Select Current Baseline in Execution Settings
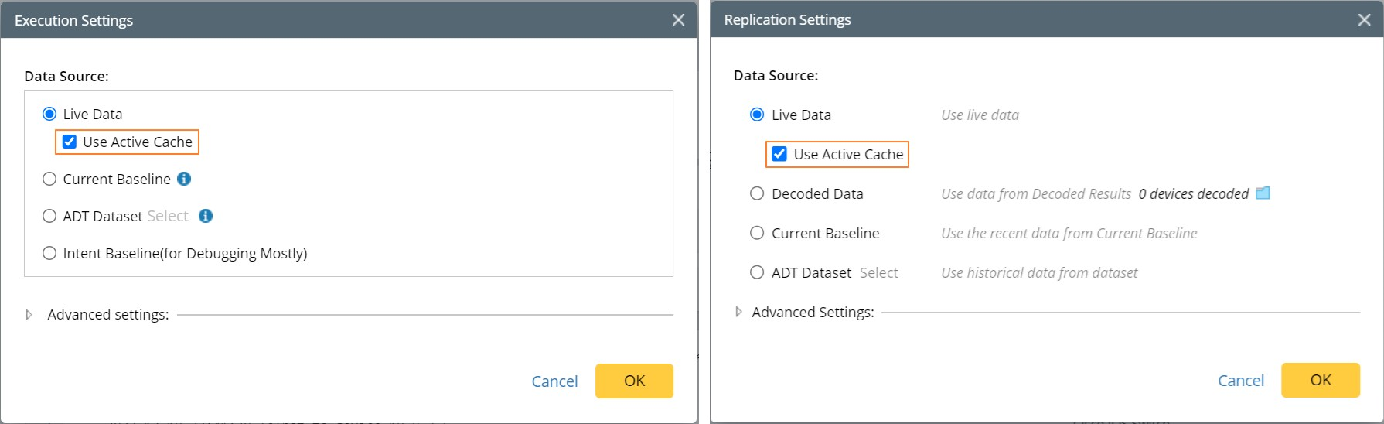Screen dimensions: 1384x424 point(49,179)
